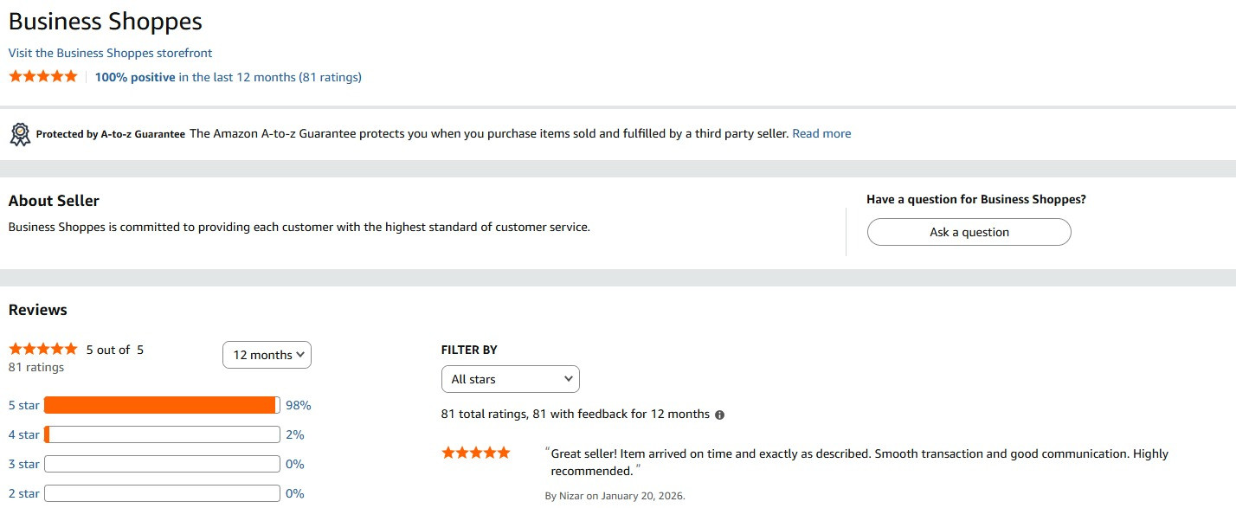Click the stars on Nizar's review
Screen dimensions: 1236x508
476,453
